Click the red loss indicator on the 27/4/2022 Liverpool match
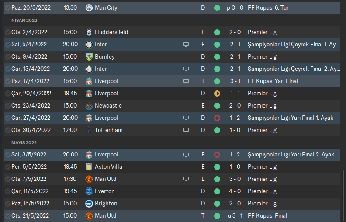The image size is (346, 222). pyautogui.click(x=217, y=118)
